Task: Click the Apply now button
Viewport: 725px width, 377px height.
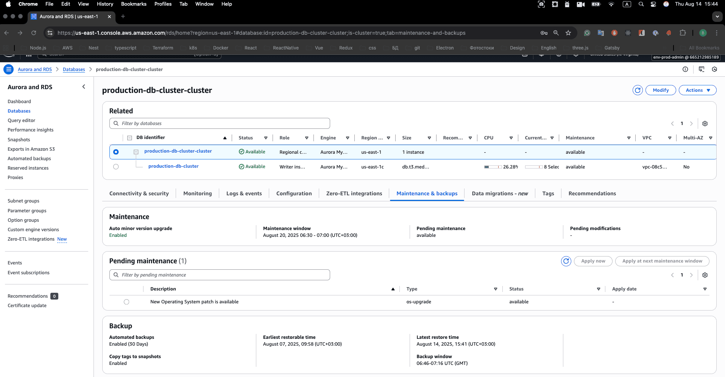Action: pyautogui.click(x=593, y=261)
